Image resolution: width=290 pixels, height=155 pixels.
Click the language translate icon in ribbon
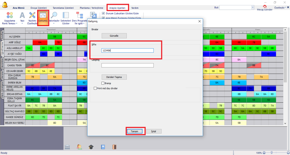93,15
